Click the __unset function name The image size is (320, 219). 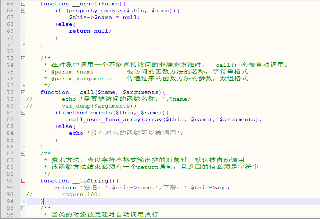pyautogui.click(x=85, y=4)
